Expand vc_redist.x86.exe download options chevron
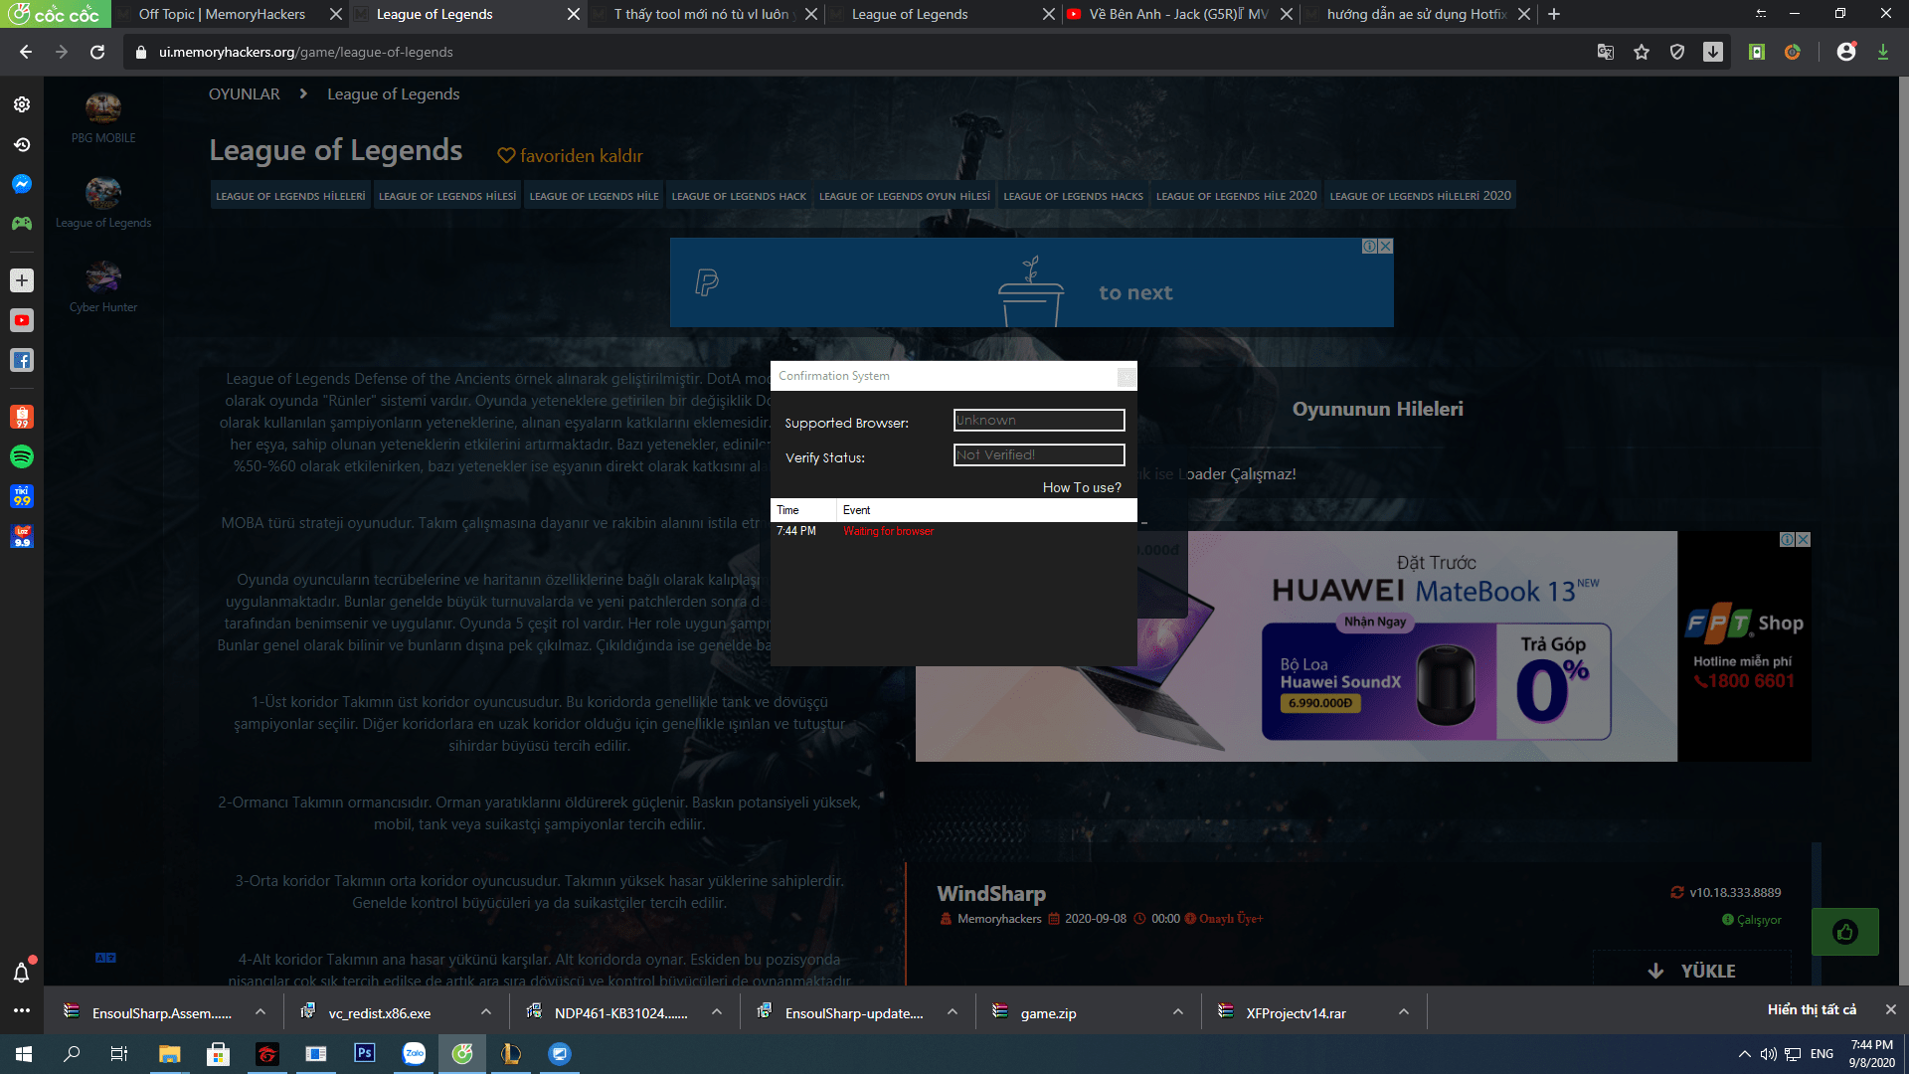Viewport: 1909px width, 1074px height. pos(485,1012)
